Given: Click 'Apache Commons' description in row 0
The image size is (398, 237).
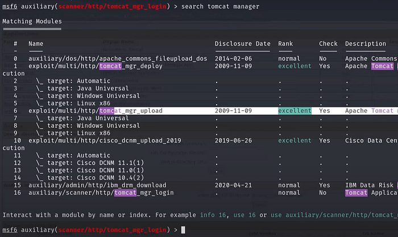Looking at the screenshot, I should pos(371,59).
